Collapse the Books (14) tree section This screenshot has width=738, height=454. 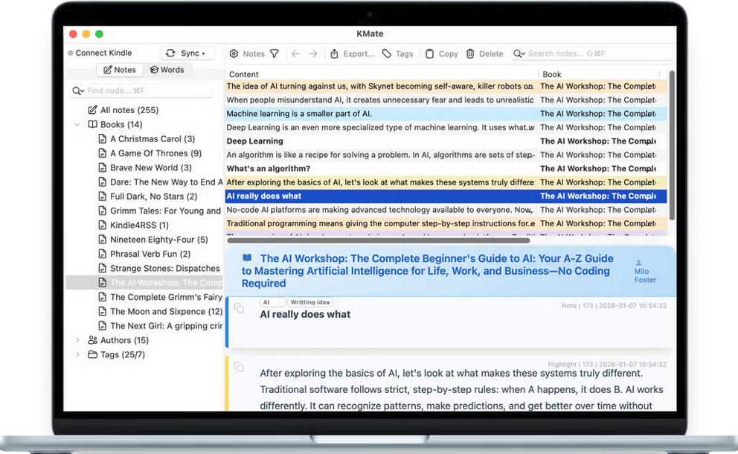click(77, 124)
